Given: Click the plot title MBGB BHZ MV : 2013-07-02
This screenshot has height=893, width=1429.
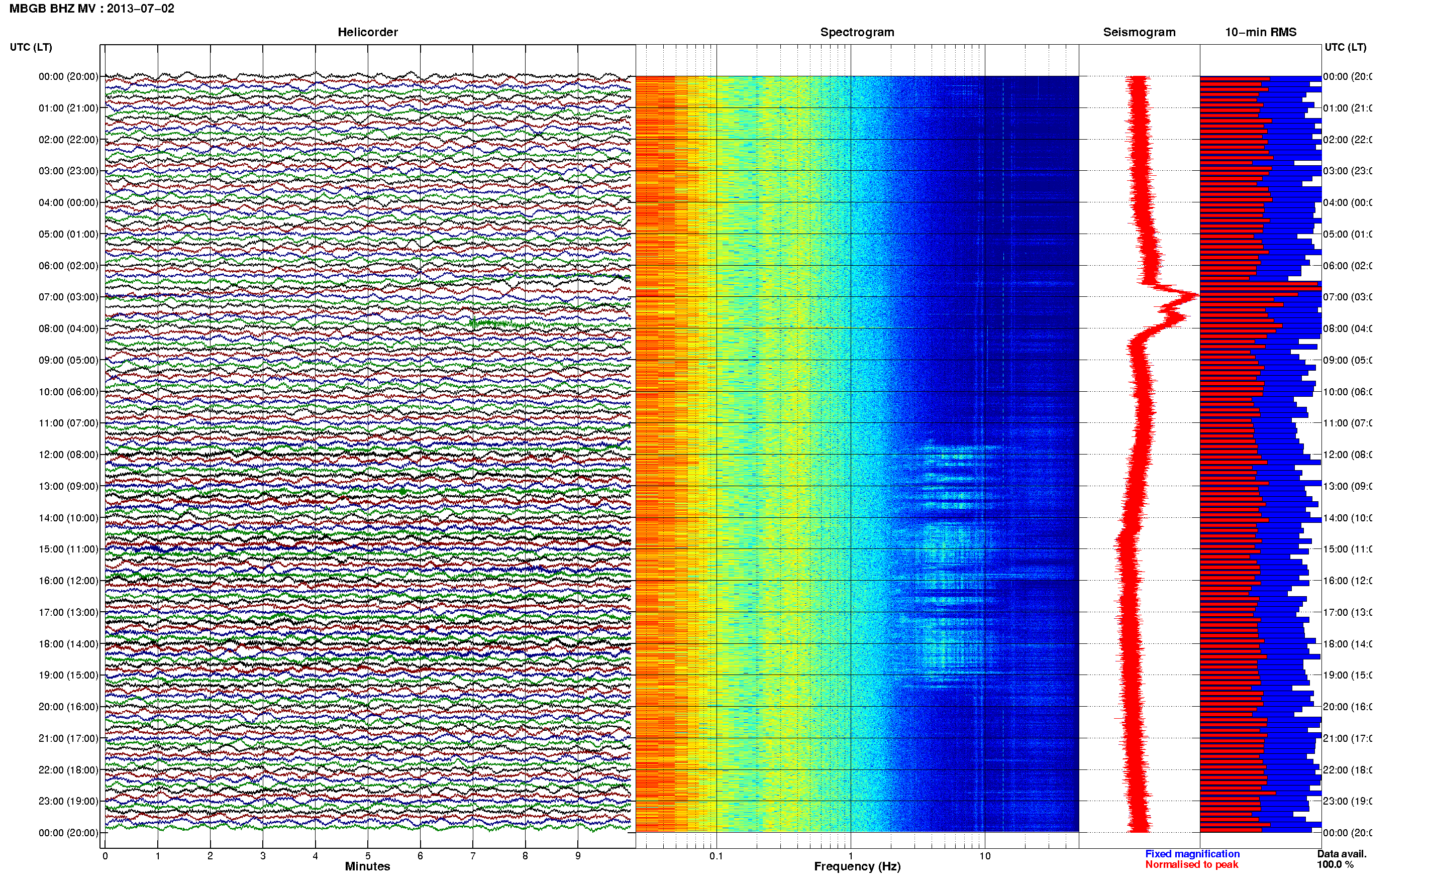Looking at the screenshot, I should [x=91, y=8].
